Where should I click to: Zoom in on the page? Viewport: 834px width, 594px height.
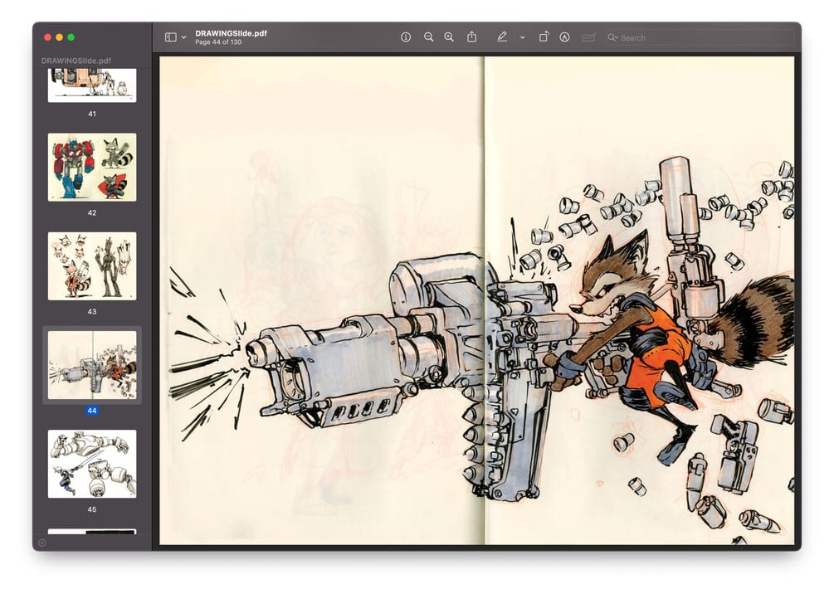coord(450,37)
